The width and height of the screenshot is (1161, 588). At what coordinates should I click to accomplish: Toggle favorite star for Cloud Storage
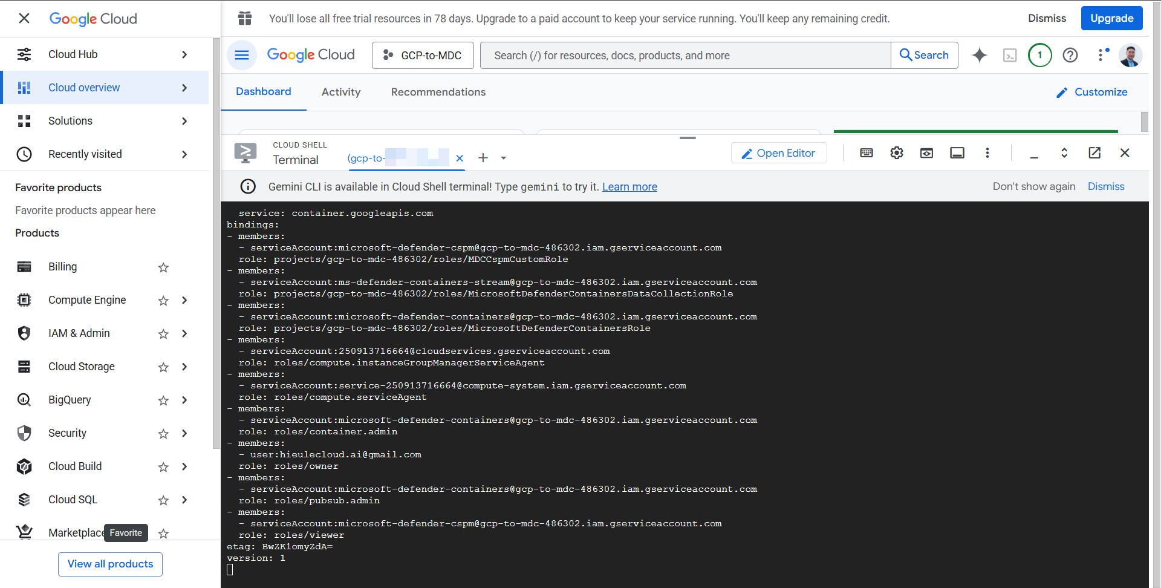coord(163,367)
